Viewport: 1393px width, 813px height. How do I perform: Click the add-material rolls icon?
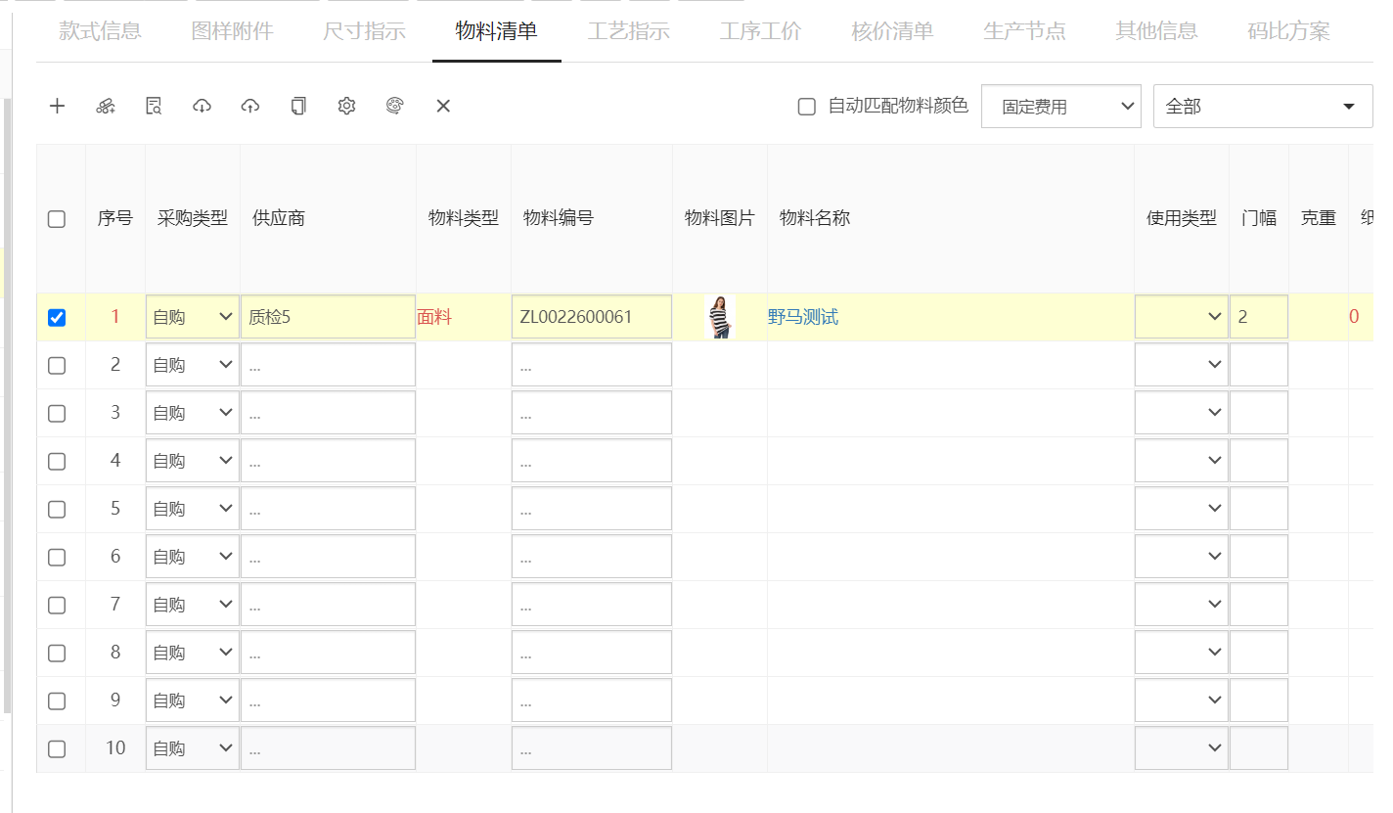[106, 107]
